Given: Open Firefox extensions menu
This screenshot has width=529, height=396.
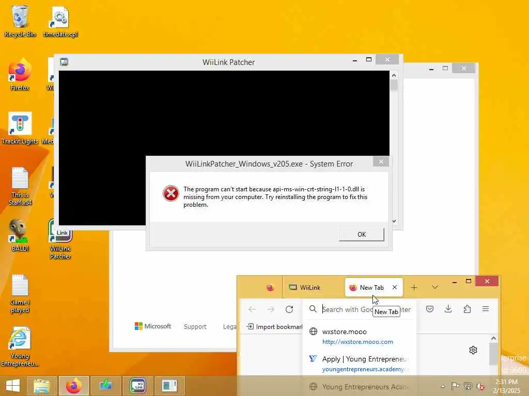Looking at the screenshot, I should tap(467, 309).
